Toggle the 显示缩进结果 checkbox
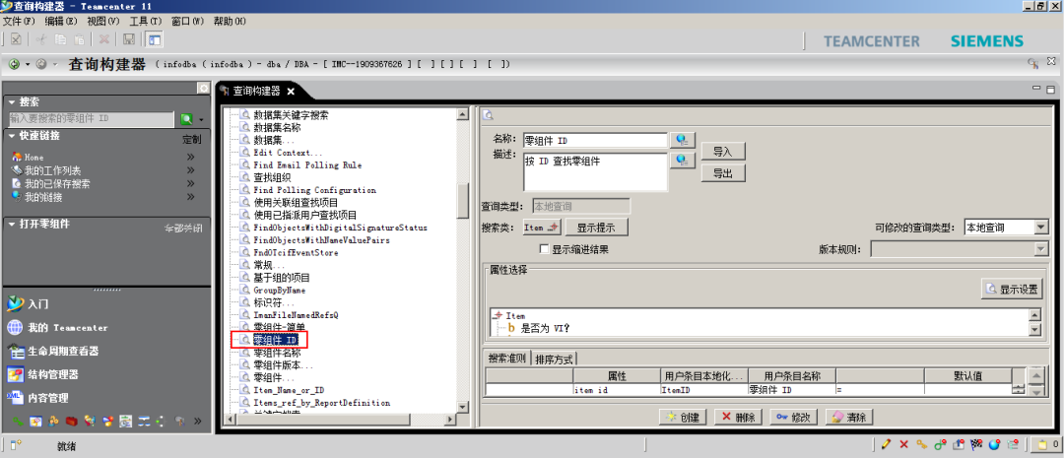Viewport: 1064px width, 458px height. click(544, 249)
